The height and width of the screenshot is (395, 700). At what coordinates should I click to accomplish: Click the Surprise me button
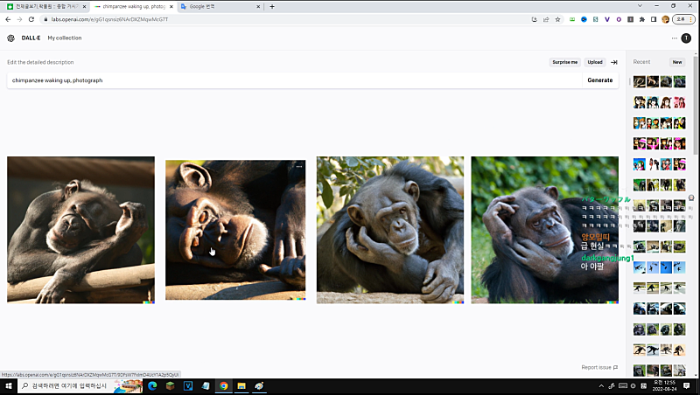click(x=564, y=62)
